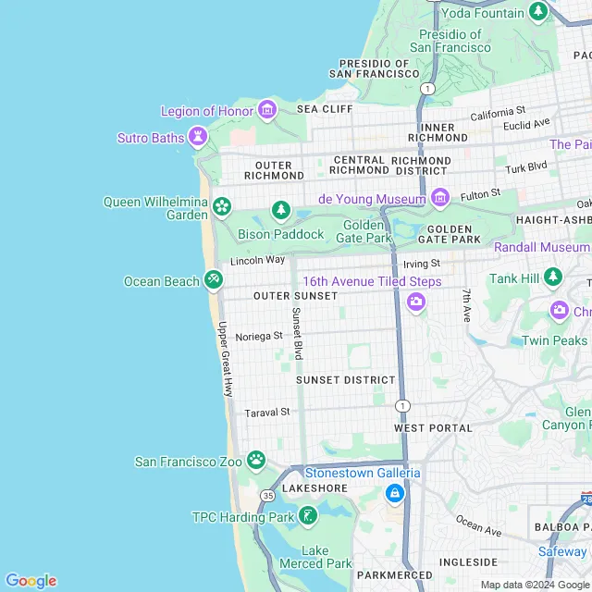Select the TPC Harding Park golf pin
This screenshot has width=592, height=592.
[x=308, y=516]
